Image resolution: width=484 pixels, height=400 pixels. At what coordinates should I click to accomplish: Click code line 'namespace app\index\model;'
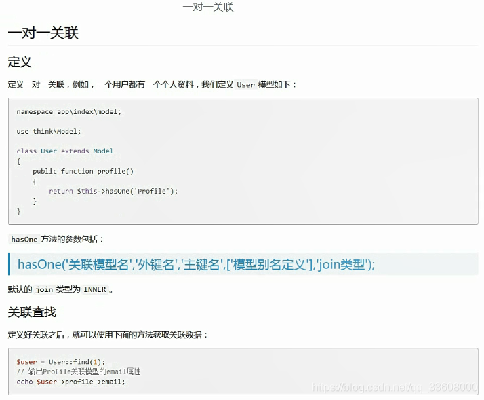(69, 111)
